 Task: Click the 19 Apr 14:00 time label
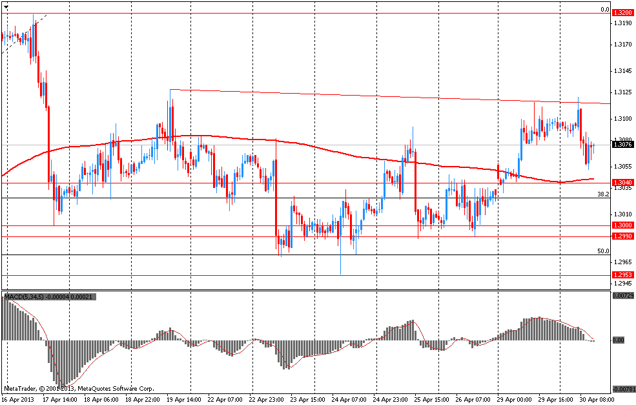point(184,400)
